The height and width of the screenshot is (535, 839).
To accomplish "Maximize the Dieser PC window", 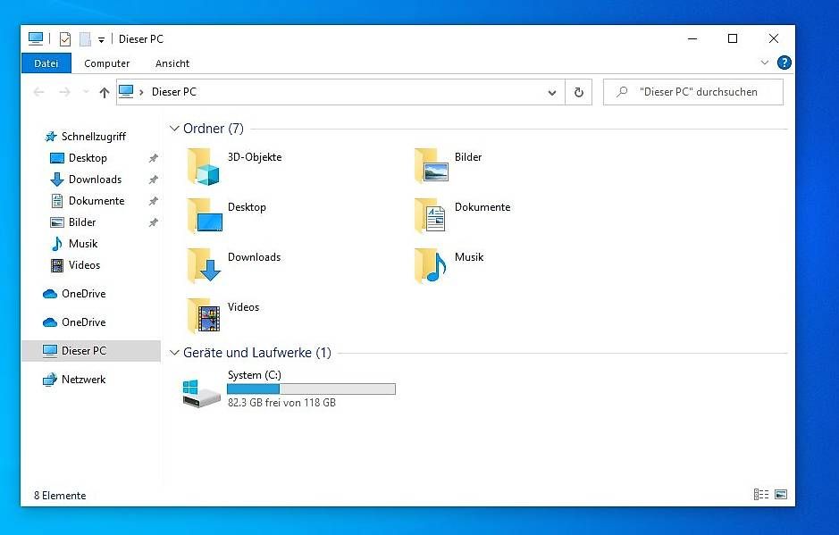I will click(x=733, y=38).
